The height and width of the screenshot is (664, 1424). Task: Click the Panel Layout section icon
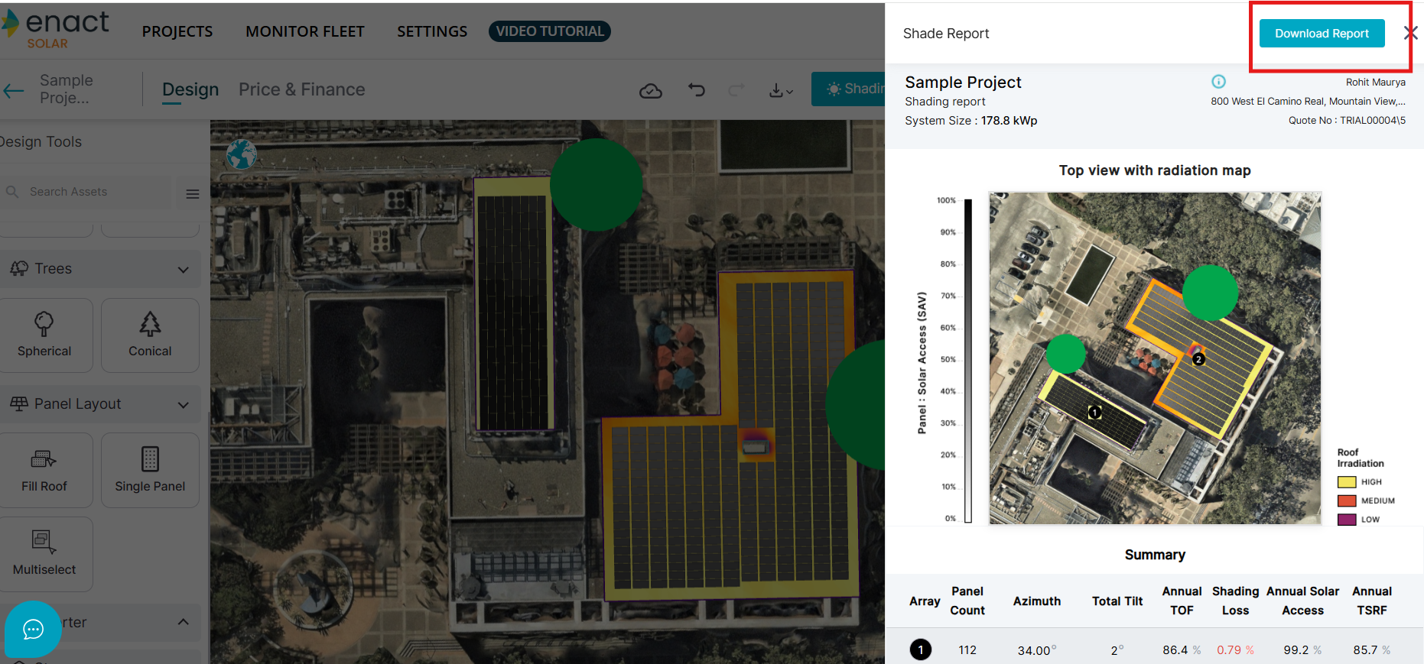(x=19, y=404)
